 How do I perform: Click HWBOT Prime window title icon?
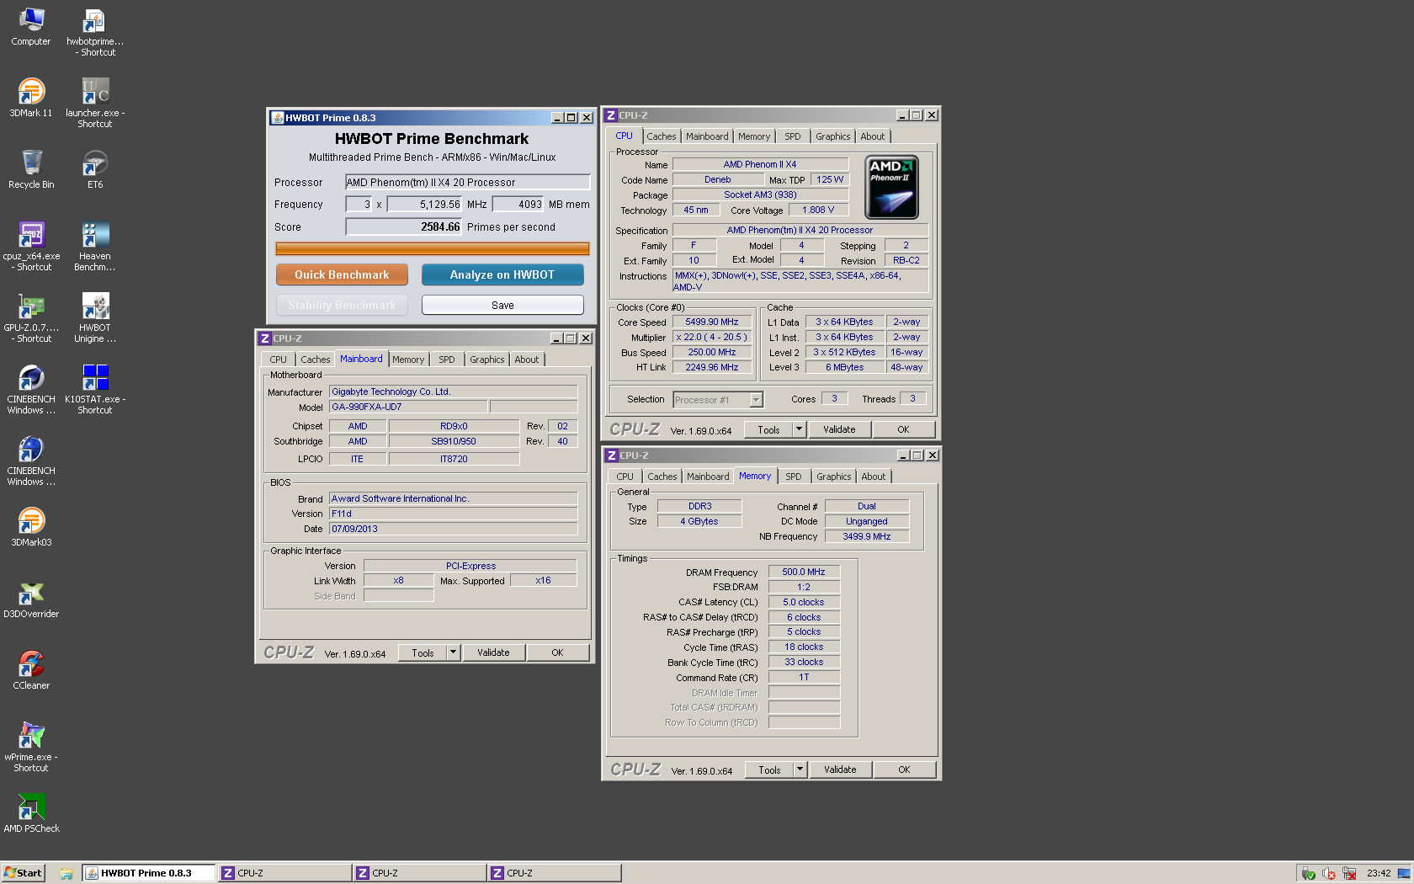click(x=277, y=118)
